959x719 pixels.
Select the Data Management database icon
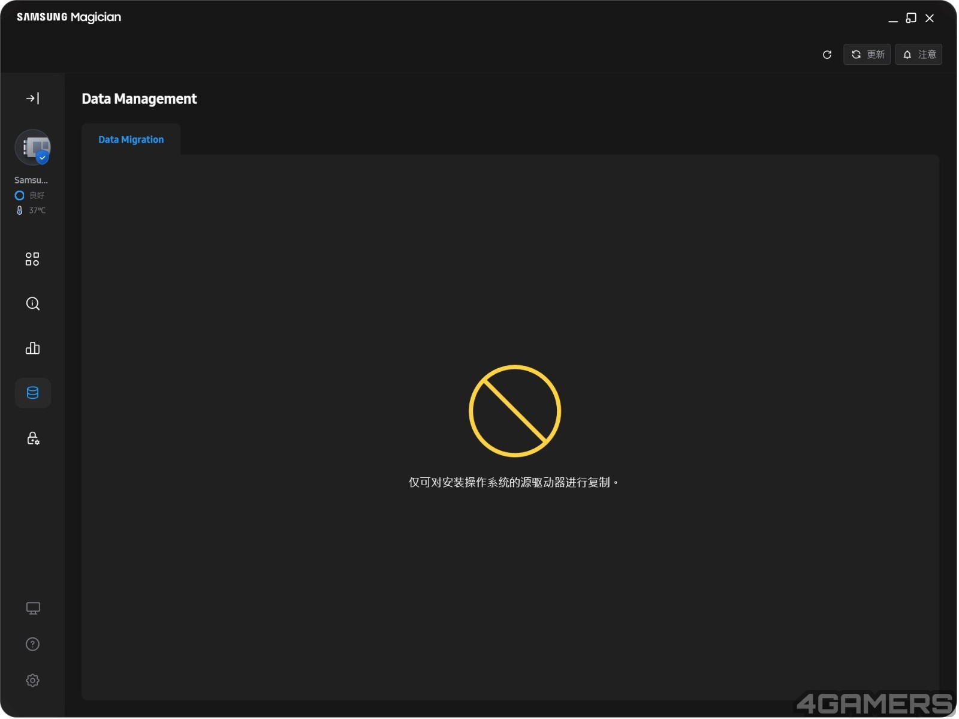(32, 393)
